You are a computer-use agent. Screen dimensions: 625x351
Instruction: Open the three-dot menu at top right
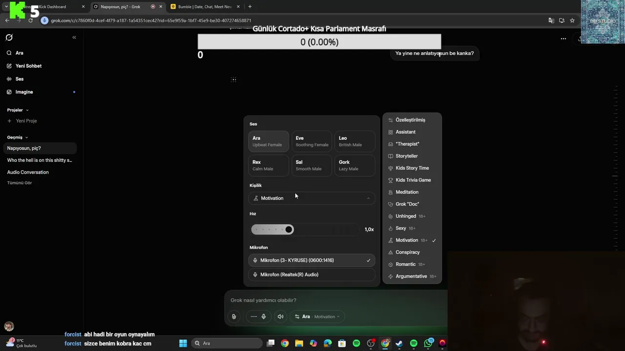pyautogui.click(x=563, y=39)
